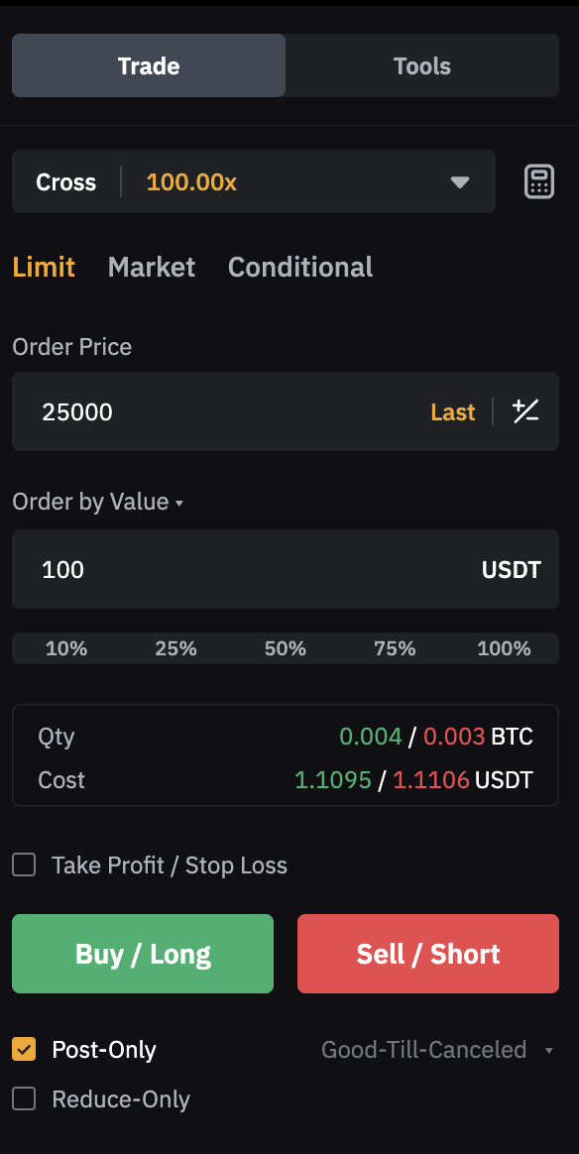Click the Good-Till-Canceled caret arrow
Viewport: 579px width, 1154px height.
coord(548,1050)
